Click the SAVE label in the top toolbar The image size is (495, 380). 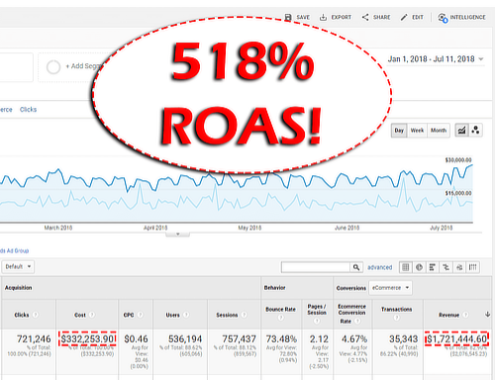pyautogui.click(x=303, y=17)
